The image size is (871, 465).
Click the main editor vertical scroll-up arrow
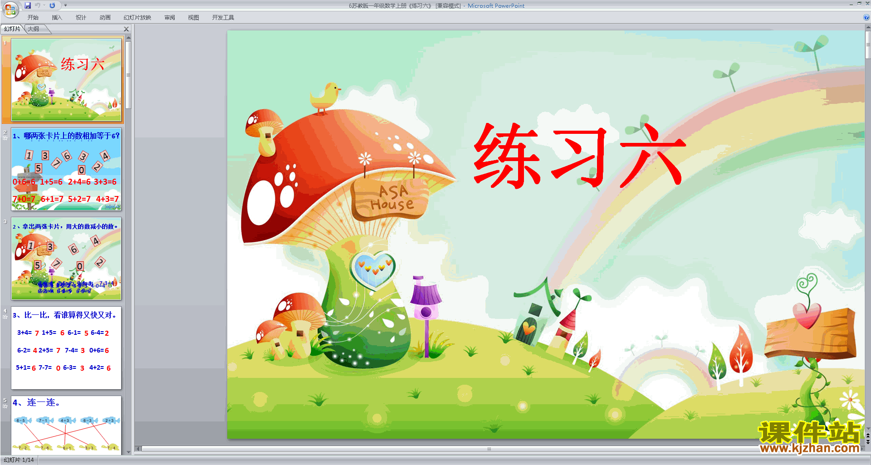868,28
